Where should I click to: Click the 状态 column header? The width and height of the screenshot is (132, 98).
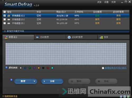coord(39,12)
